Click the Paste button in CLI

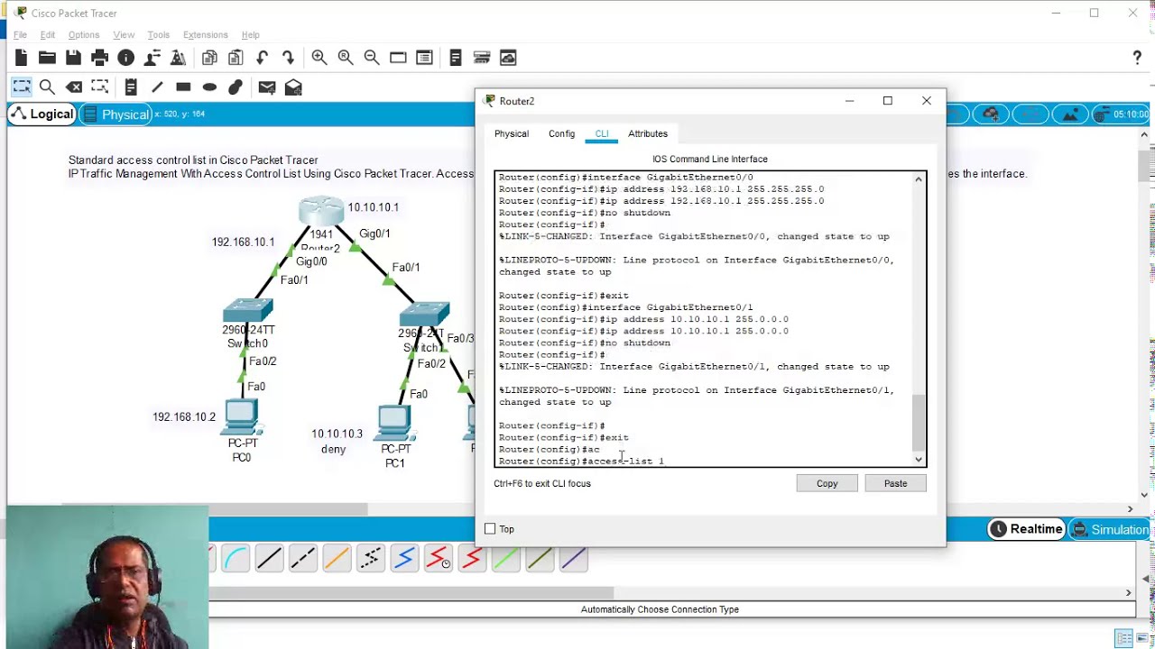coord(895,483)
